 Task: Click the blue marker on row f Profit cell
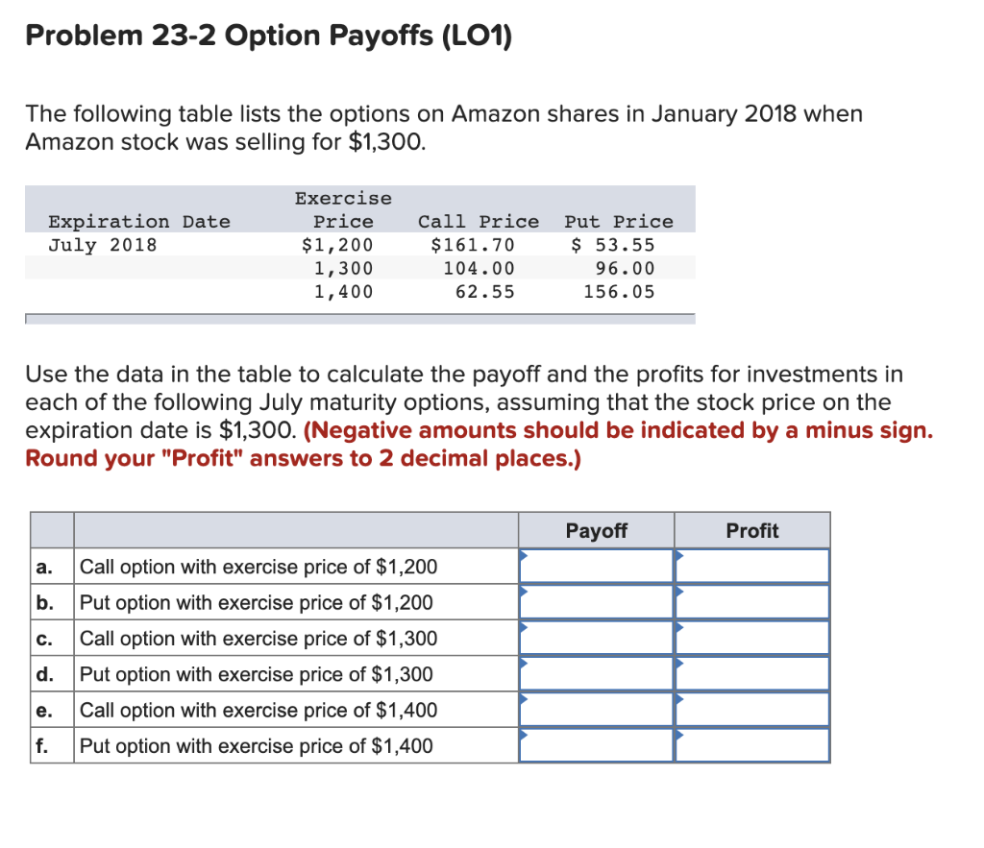(679, 734)
